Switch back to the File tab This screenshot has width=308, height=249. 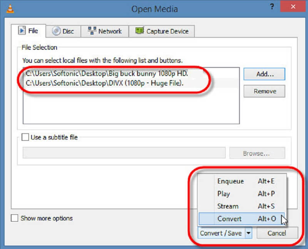point(29,31)
